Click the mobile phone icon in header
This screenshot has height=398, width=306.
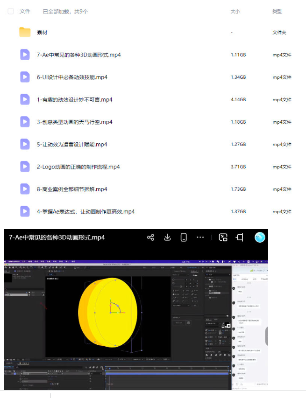tap(184, 237)
